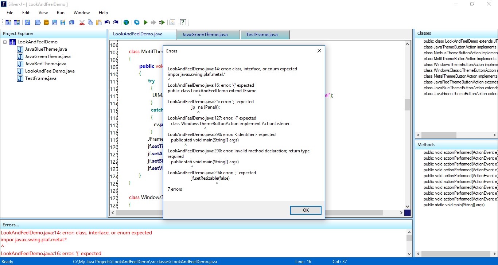Collapse the LookAndFeelDemo project tree node
The image size is (498, 265).
5,42
